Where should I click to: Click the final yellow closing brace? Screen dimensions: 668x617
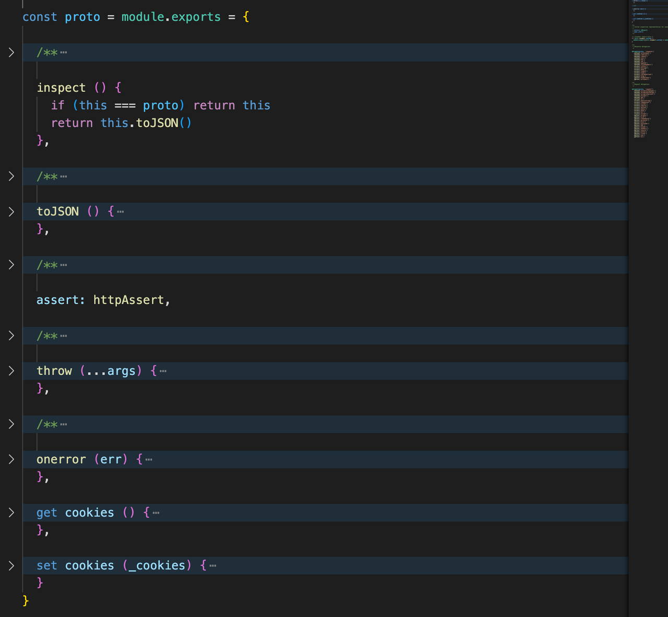(x=26, y=600)
